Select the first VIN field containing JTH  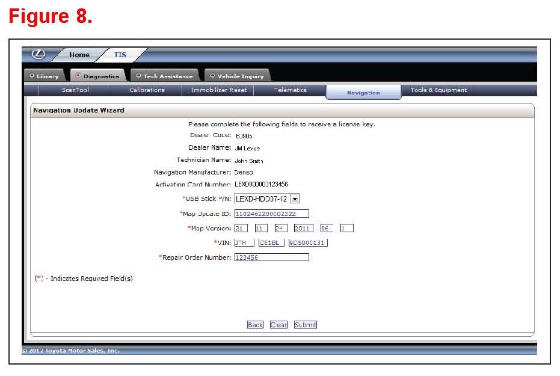tap(244, 242)
